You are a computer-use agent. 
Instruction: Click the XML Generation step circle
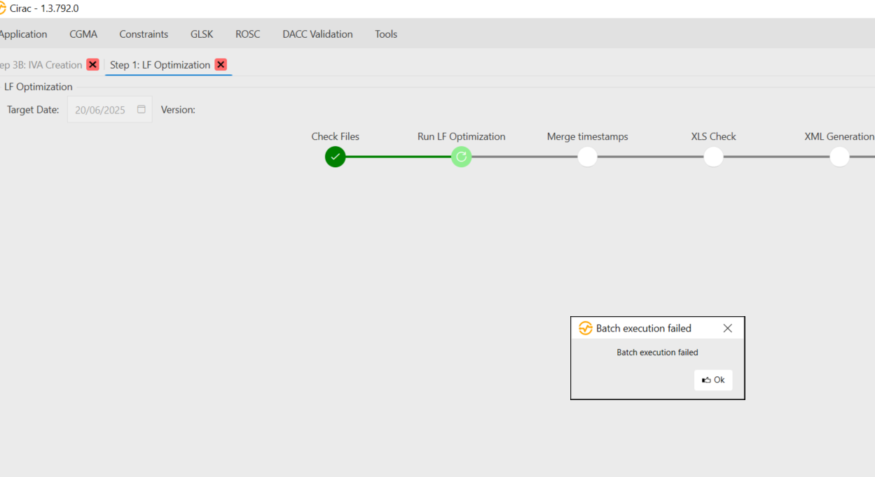[x=839, y=157]
